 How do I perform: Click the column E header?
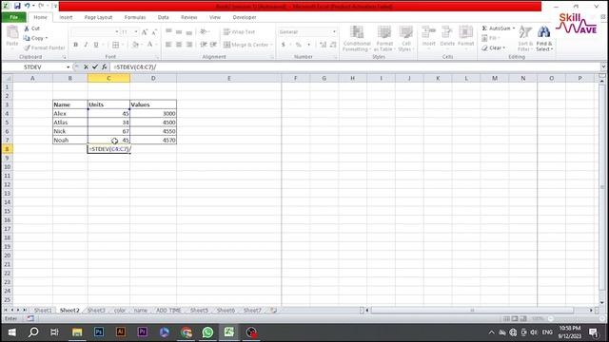tap(228, 78)
